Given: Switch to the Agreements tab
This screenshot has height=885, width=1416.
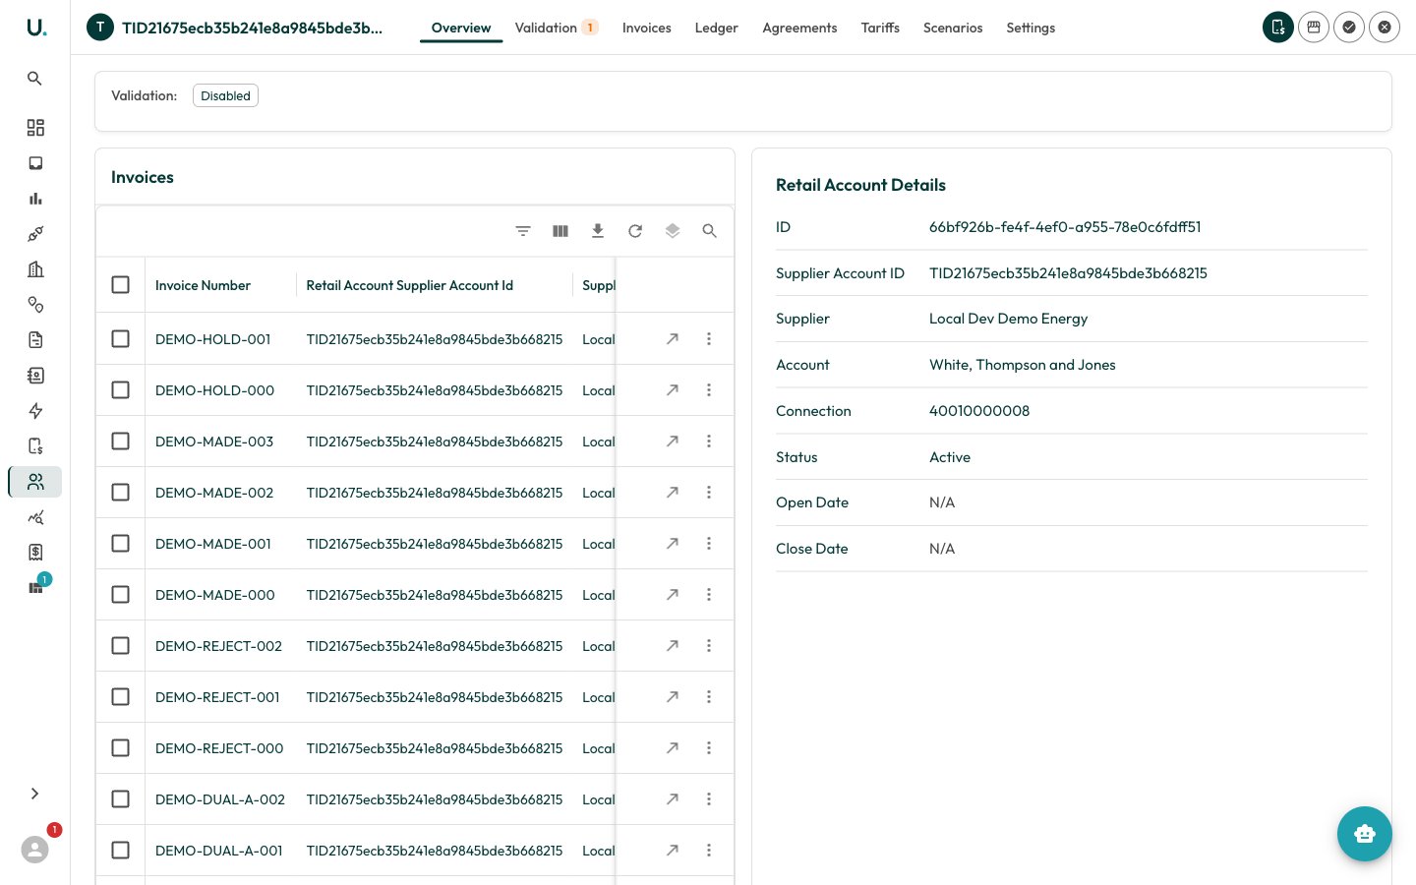Looking at the screenshot, I should [800, 28].
